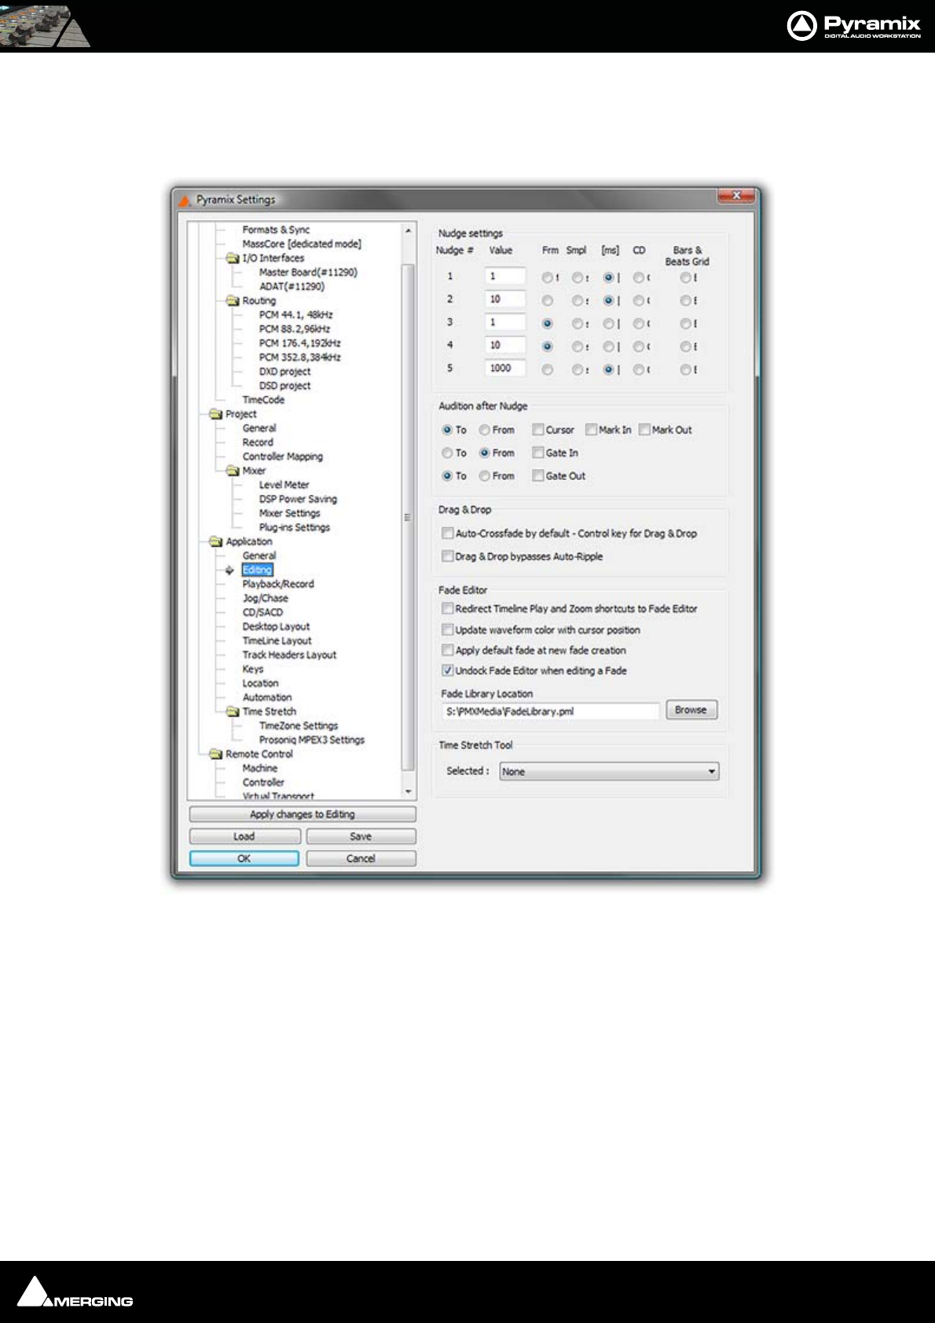Image resolution: width=935 pixels, height=1323 pixels.
Task: Check Apply default fade at new fade creation
Action: click(x=447, y=650)
